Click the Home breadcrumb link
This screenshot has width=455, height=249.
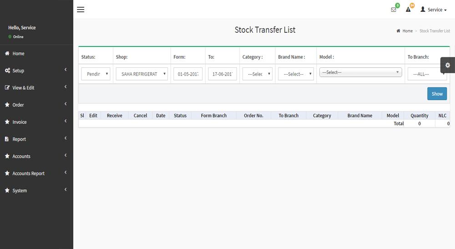[x=407, y=31]
